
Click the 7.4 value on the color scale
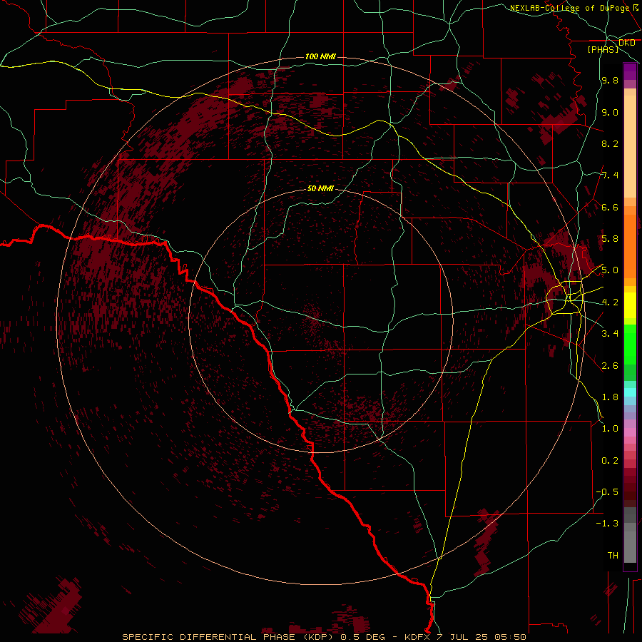click(610, 175)
